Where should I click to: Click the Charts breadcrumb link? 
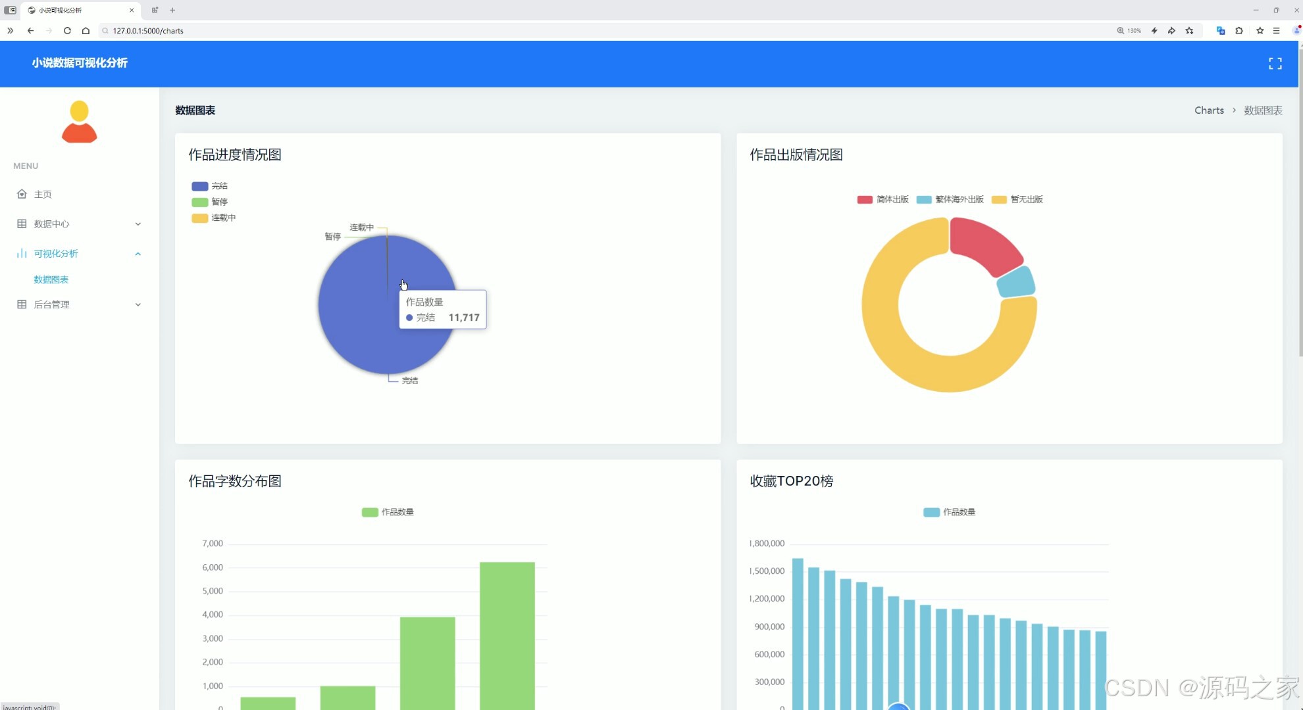(1209, 110)
